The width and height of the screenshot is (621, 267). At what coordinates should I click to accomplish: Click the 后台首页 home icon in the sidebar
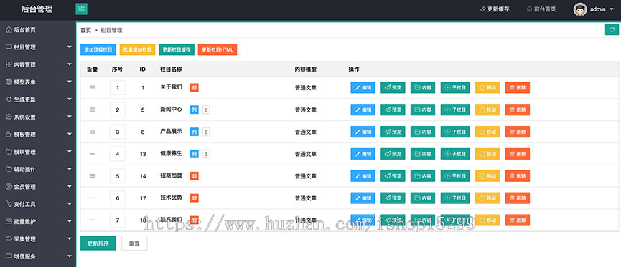pos(9,29)
